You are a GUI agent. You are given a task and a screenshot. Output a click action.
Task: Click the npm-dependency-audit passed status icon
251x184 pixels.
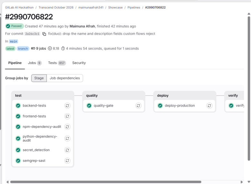coord(18,127)
